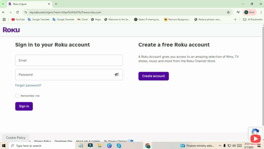Expand the browser tab search dropdown

coord(3,4)
